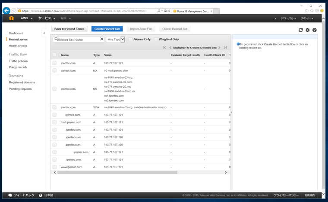Close the Route 53 Management Console tab
This screenshot has height=202, width=328.
tap(211, 11)
